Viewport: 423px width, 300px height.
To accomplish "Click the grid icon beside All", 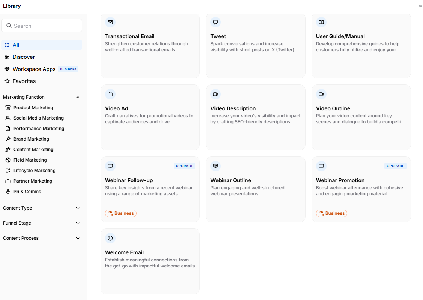I will [7, 45].
